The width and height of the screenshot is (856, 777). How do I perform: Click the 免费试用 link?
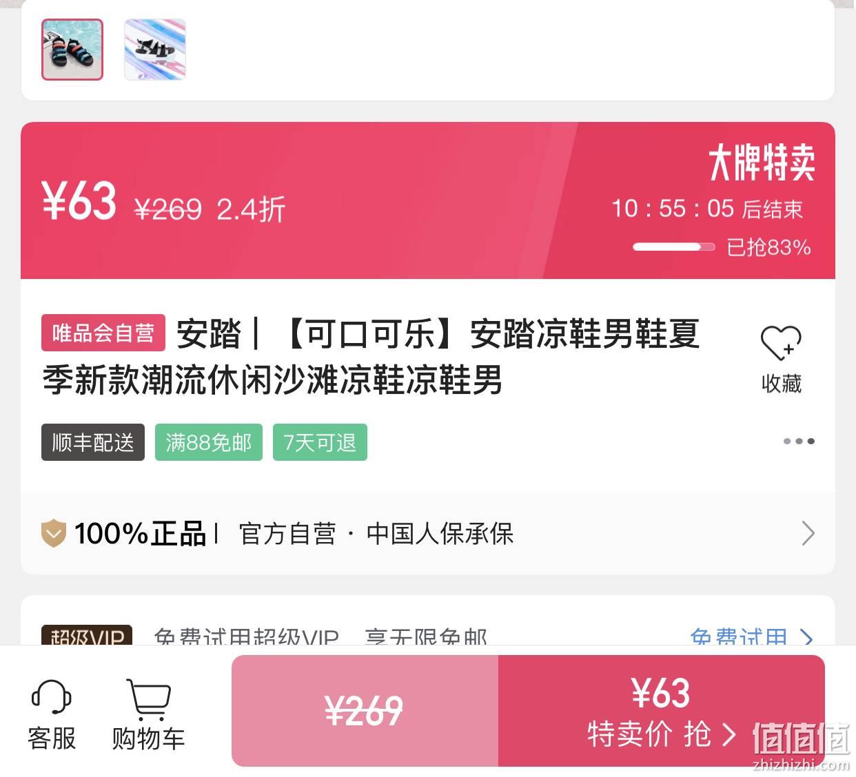pos(738,638)
